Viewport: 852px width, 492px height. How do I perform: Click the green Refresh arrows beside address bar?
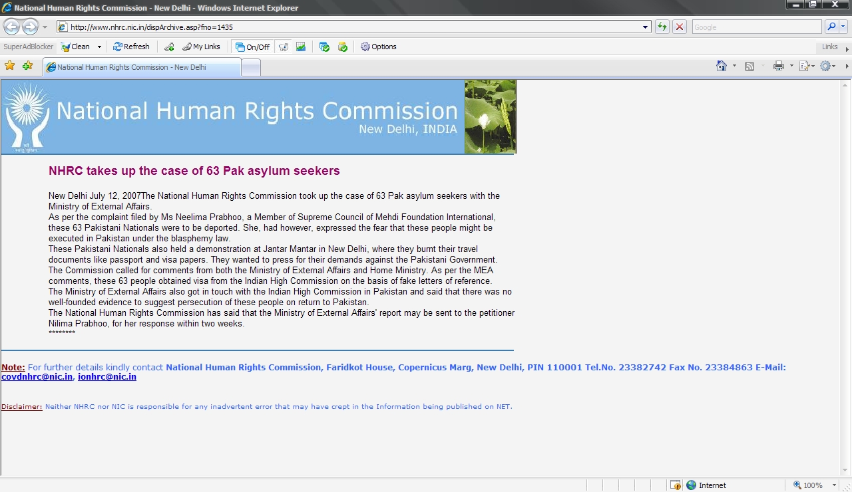point(662,27)
